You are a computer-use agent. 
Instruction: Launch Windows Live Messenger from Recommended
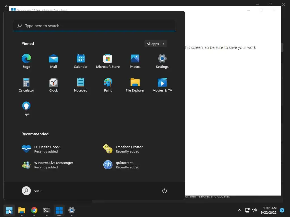[47, 165]
